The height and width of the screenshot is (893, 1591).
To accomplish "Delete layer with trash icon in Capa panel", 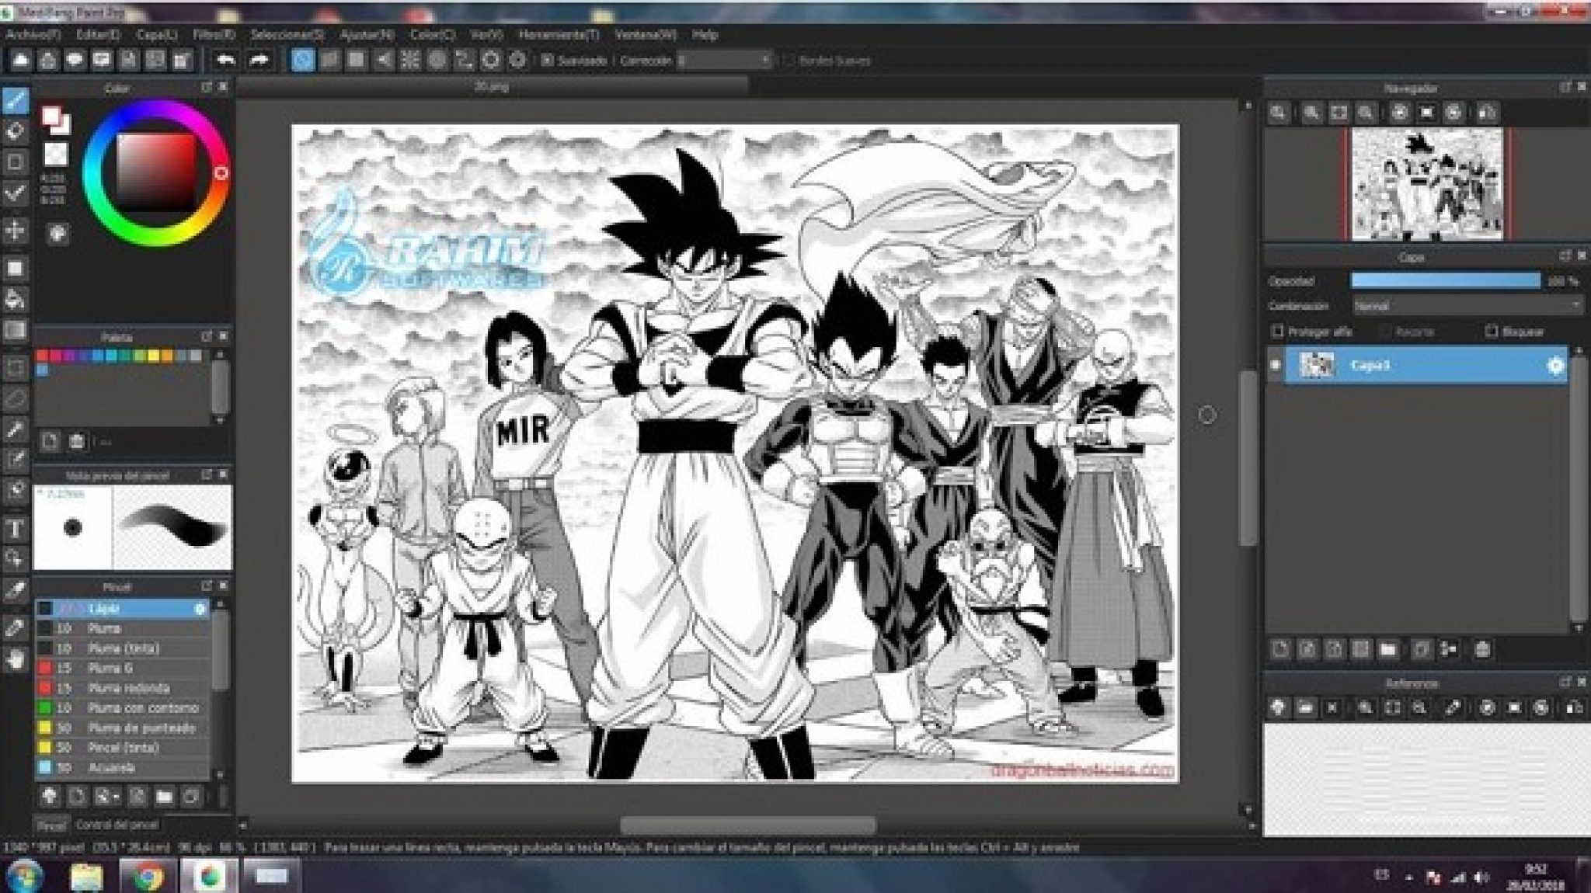I will coord(1481,649).
